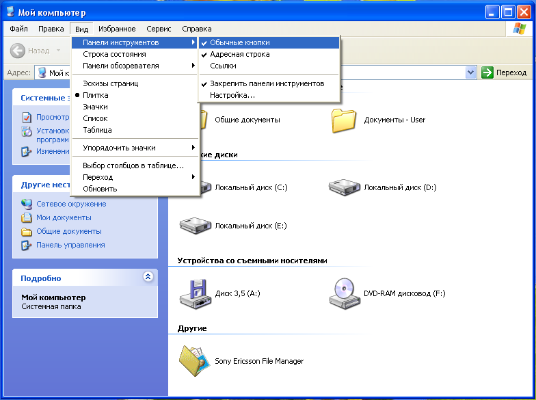Open Общие документы sidebar link
The height and width of the screenshot is (400, 536).
pyautogui.click(x=69, y=231)
